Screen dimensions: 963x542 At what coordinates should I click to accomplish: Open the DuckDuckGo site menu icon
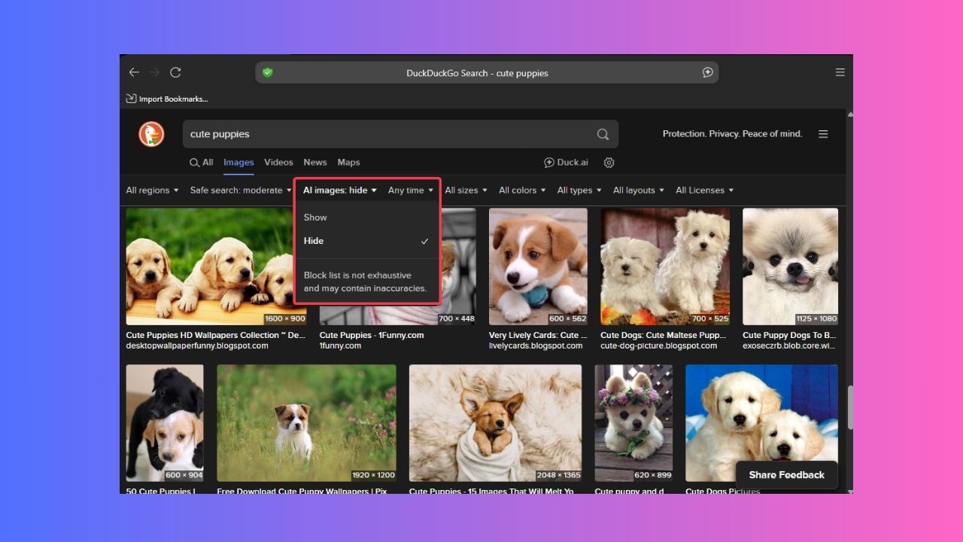tap(823, 133)
